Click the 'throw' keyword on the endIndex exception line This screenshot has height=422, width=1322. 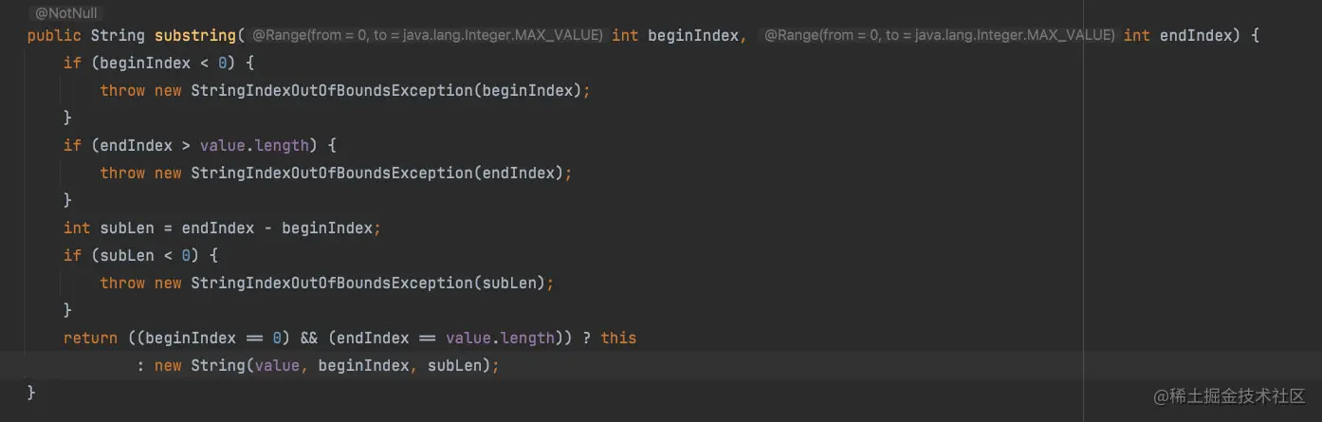pos(122,174)
